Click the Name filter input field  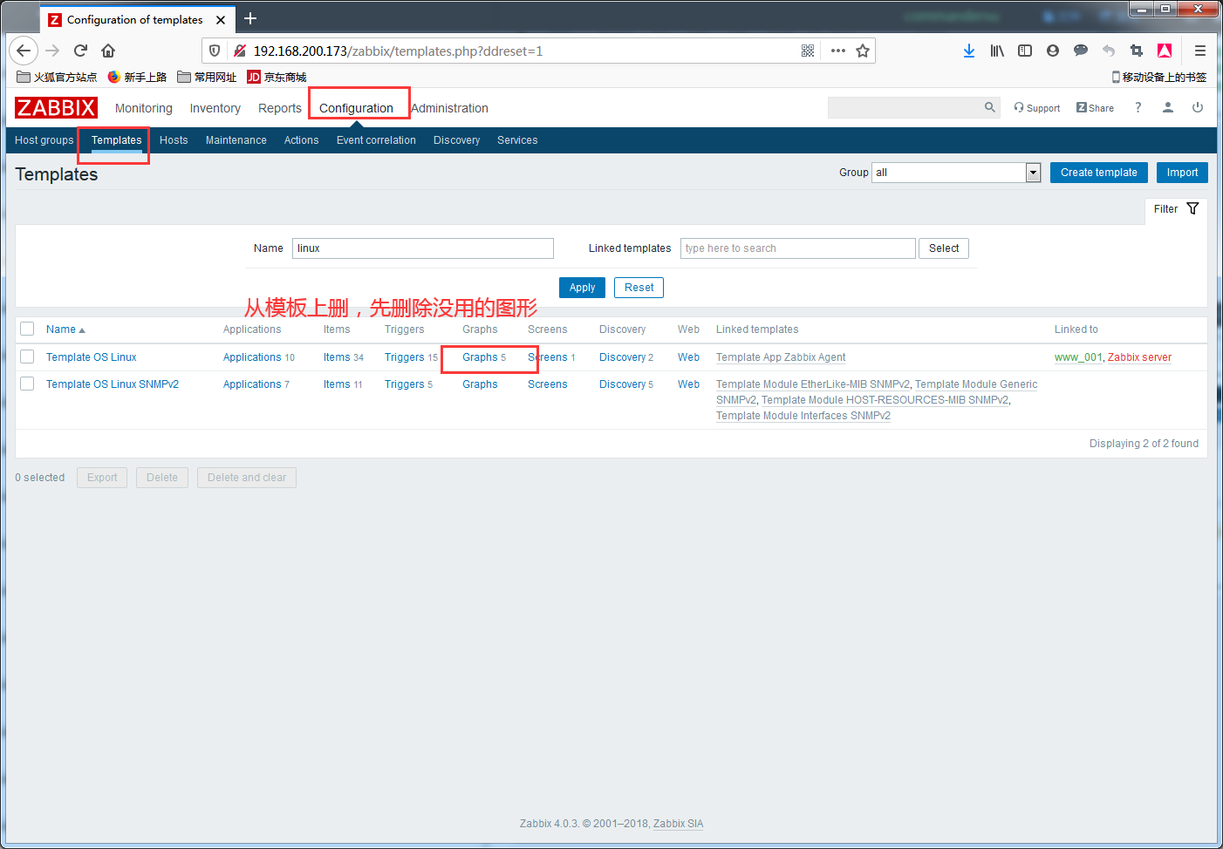(423, 248)
